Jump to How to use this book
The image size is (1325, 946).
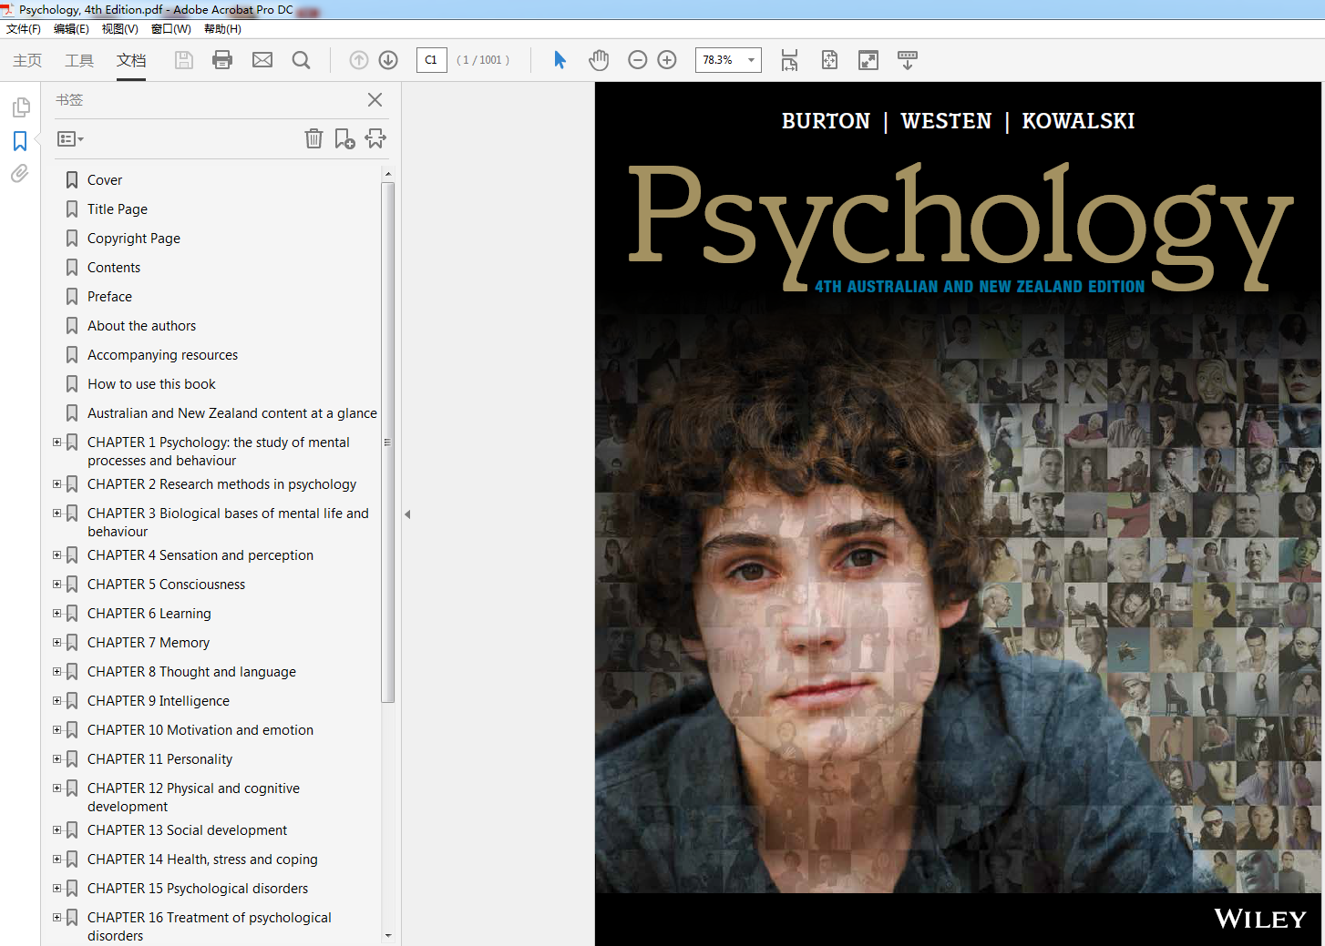[x=151, y=384]
